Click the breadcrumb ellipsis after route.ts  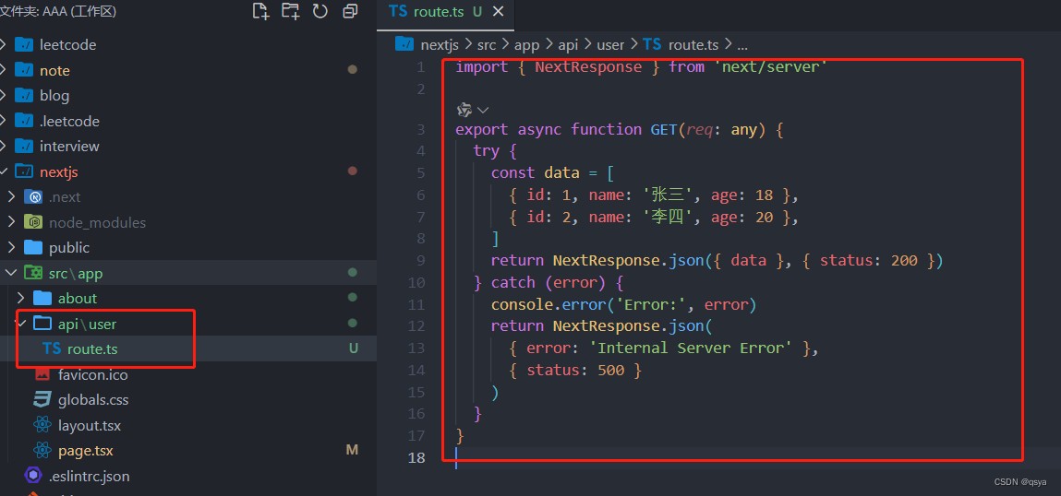click(741, 46)
